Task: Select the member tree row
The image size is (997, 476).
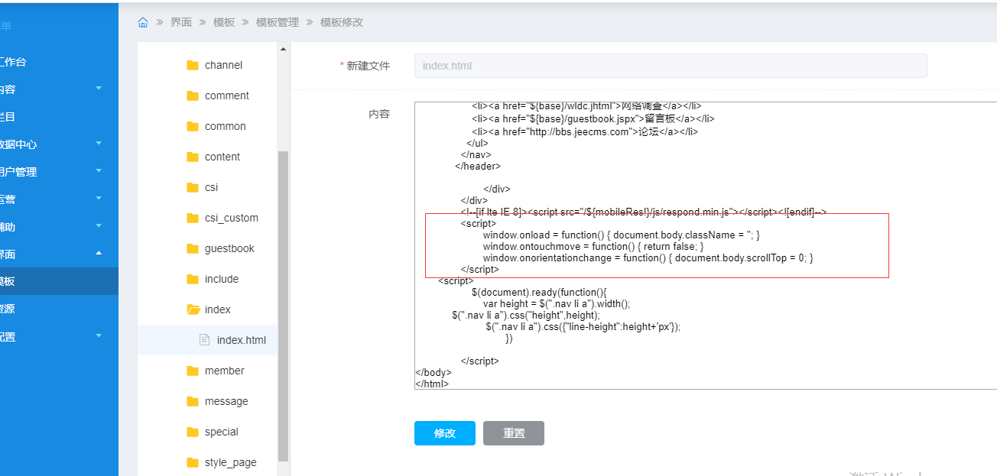Action: (x=207, y=371)
